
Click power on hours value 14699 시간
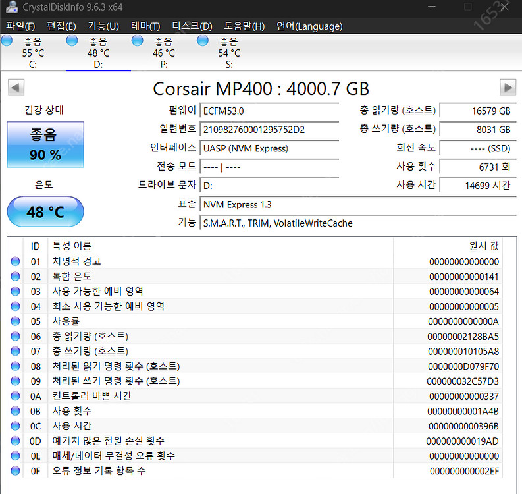point(478,185)
